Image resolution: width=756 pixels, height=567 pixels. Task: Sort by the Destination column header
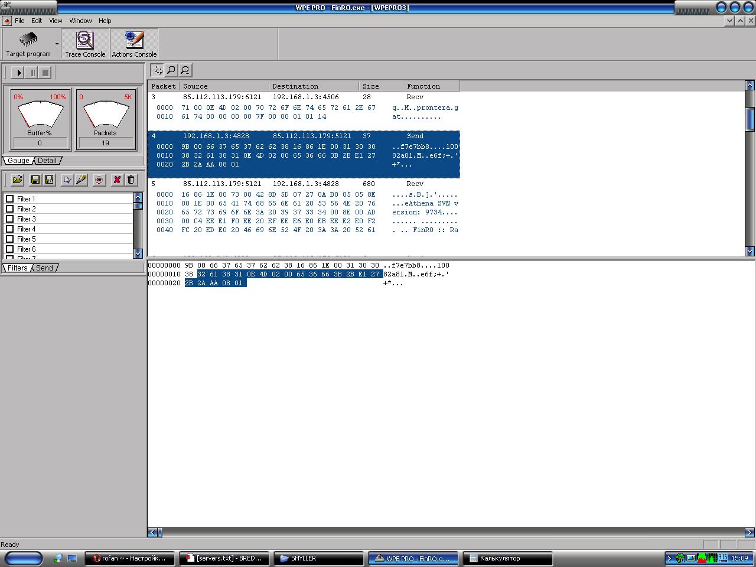point(314,86)
